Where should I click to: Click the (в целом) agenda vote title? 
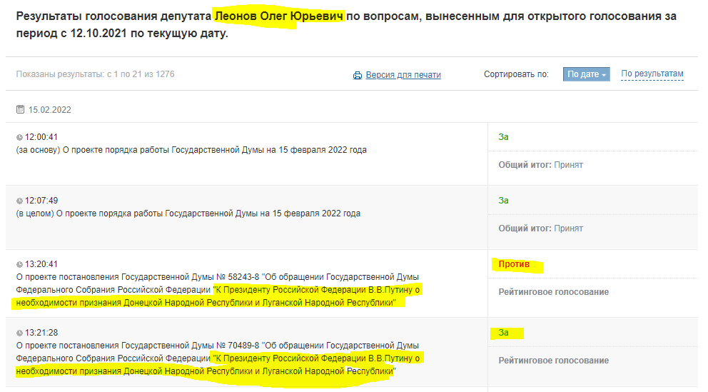click(188, 213)
